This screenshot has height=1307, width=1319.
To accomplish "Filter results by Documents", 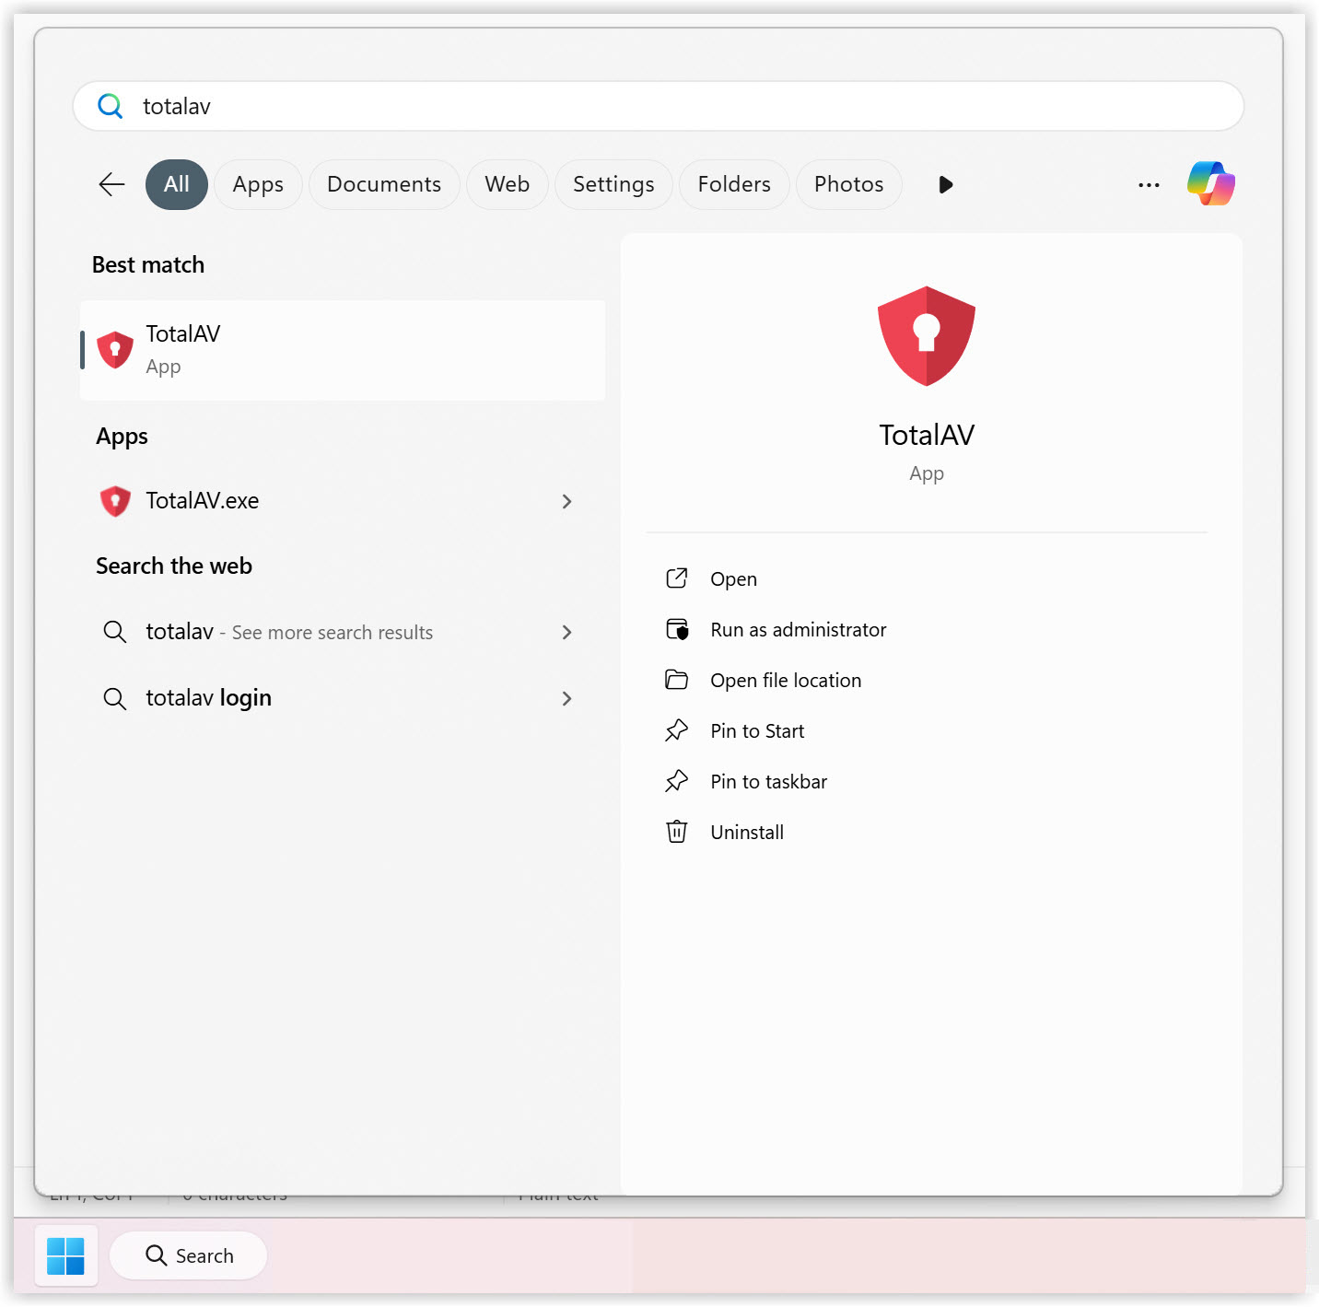I will [x=384, y=184].
